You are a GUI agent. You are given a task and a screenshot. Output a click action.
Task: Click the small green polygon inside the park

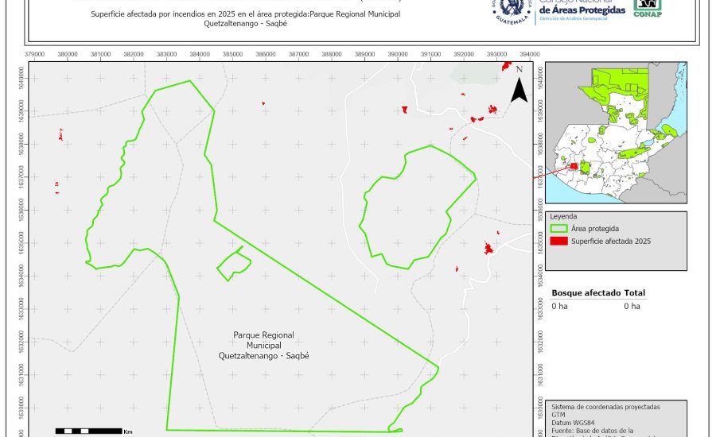[233, 263]
